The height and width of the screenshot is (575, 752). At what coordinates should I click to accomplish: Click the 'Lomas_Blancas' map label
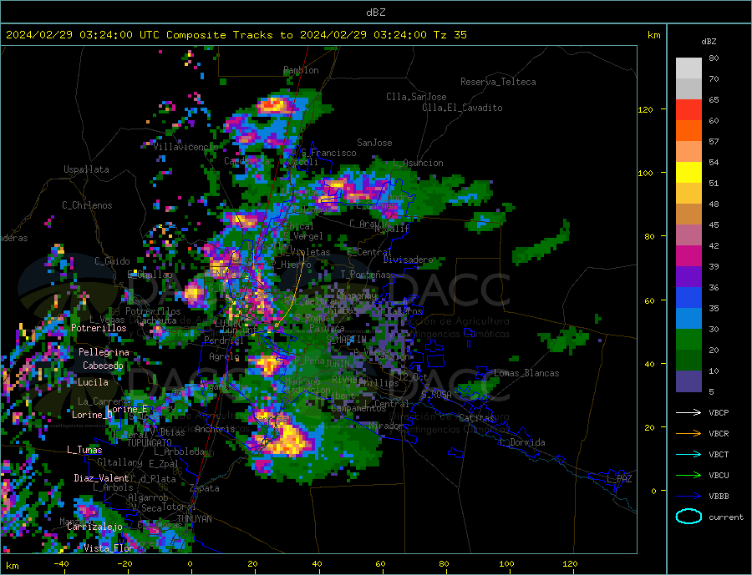pos(526,373)
